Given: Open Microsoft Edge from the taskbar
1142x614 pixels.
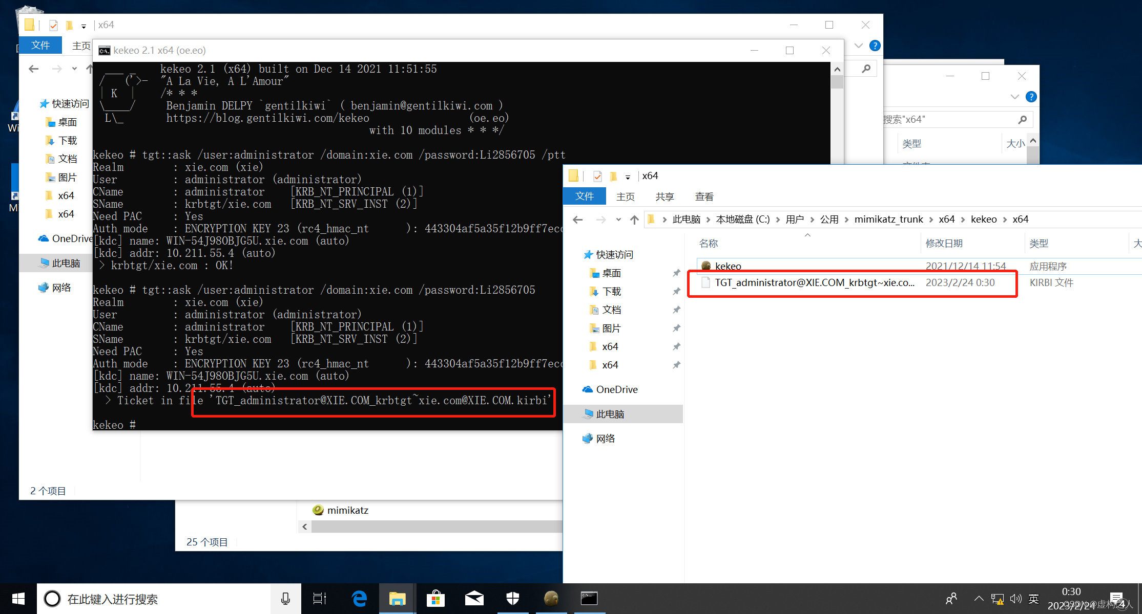Looking at the screenshot, I should click(x=359, y=598).
